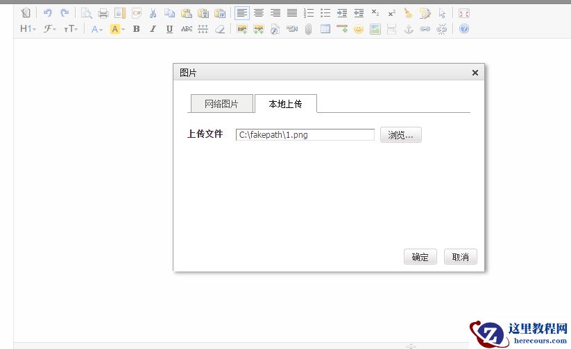Toggle bold formatting
Image resolution: width=571 pixels, height=349 pixels.
137,28
